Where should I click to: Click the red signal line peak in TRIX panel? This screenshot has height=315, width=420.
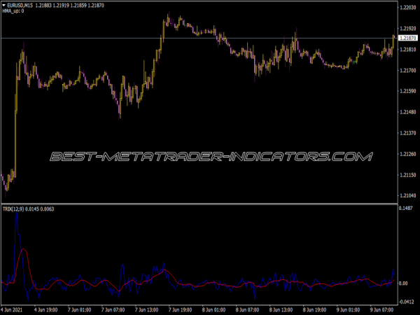(25, 249)
